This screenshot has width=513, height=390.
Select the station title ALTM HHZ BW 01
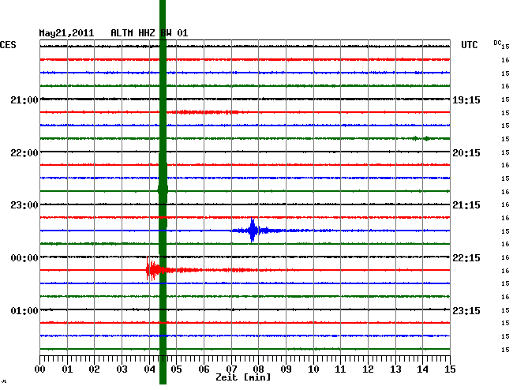(x=149, y=33)
